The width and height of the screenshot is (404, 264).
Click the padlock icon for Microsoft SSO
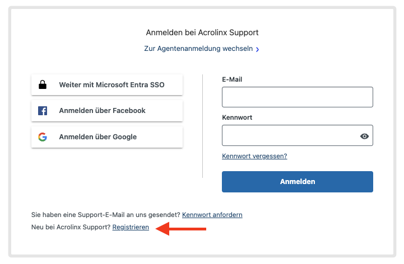click(43, 84)
